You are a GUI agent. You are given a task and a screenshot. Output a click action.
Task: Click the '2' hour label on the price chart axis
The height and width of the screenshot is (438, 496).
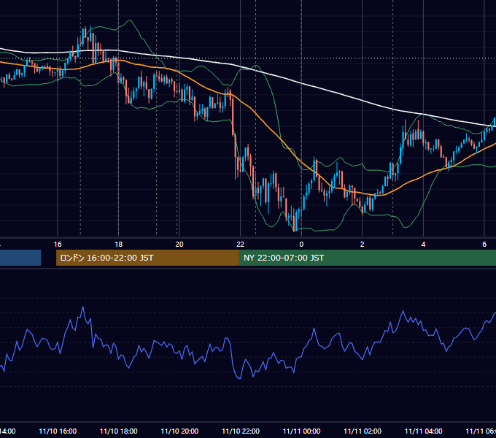point(363,245)
